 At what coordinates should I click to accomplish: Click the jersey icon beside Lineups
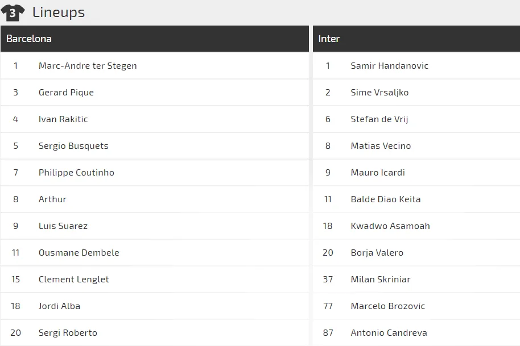pyautogui.click(x=13, y=12)
